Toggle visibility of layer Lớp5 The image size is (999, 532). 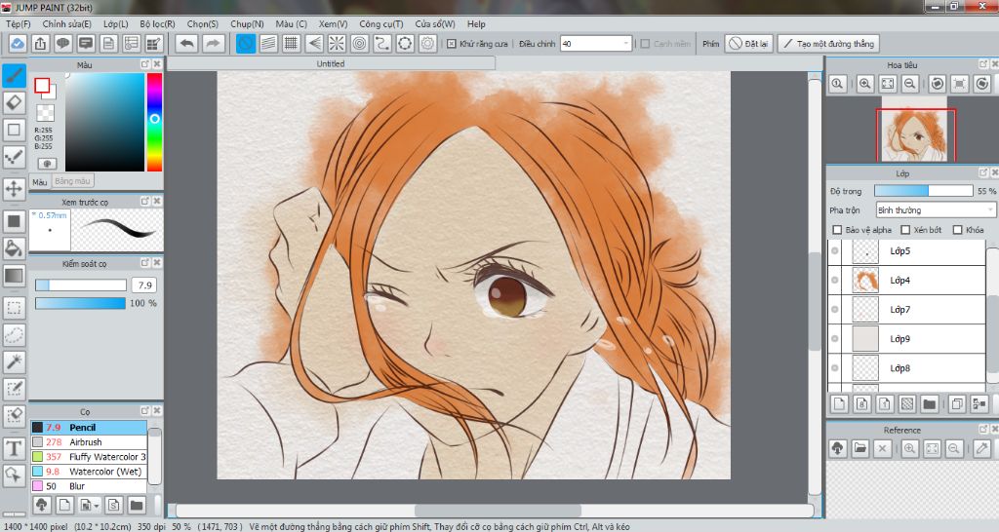pyautogui.click(x=835, y=250)
